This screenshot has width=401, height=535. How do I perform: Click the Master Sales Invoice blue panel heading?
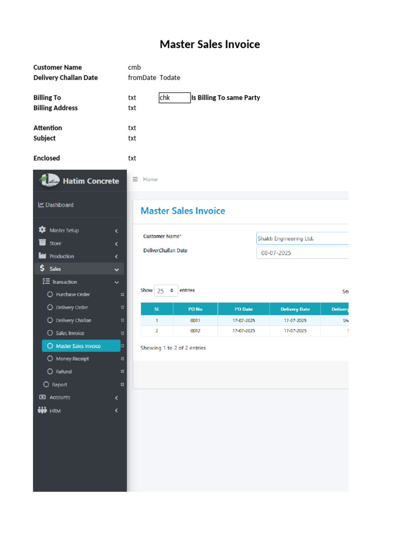coord(183,211)
